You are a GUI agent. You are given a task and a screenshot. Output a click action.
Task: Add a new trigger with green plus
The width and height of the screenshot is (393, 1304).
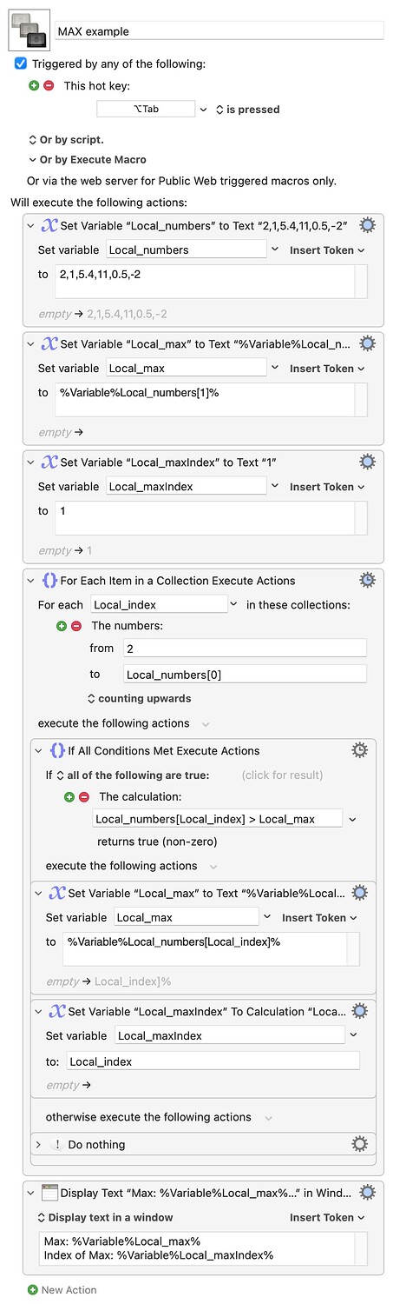click(35, 85)
